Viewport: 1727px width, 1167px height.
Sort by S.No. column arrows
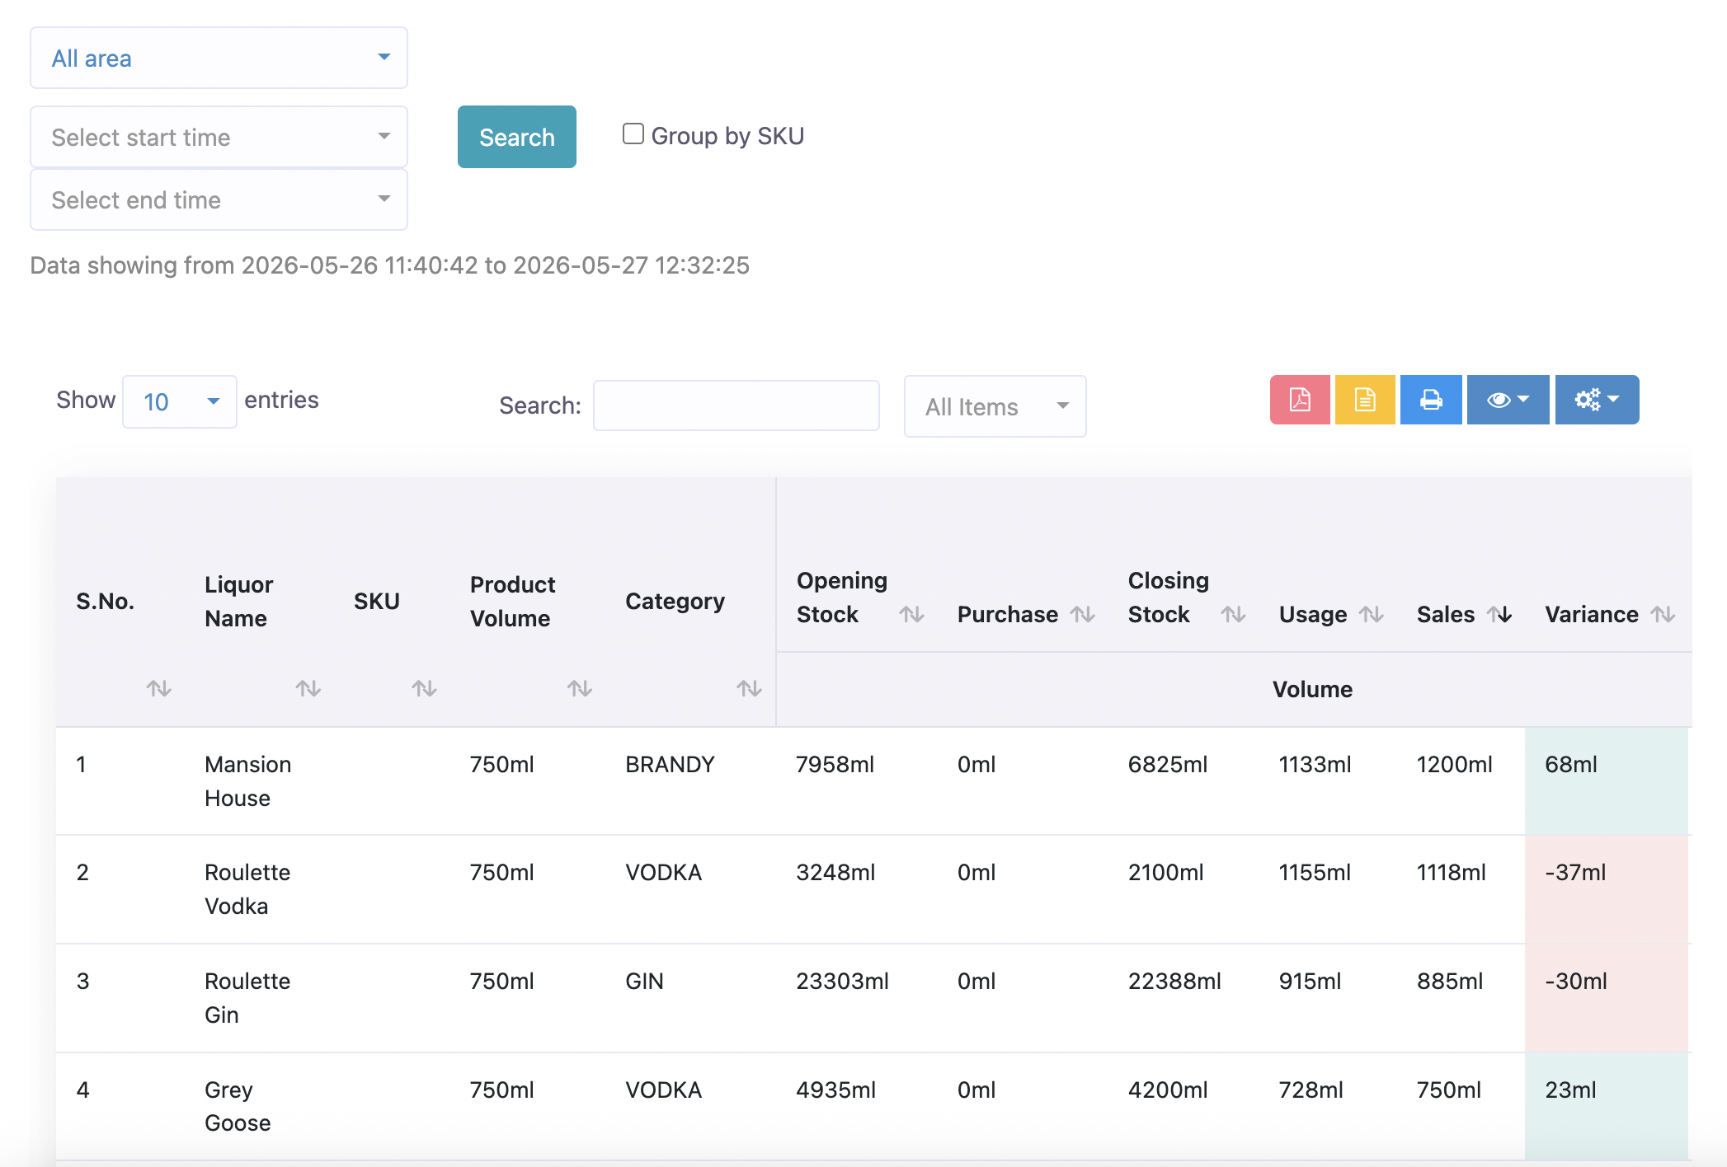[159, 687]
